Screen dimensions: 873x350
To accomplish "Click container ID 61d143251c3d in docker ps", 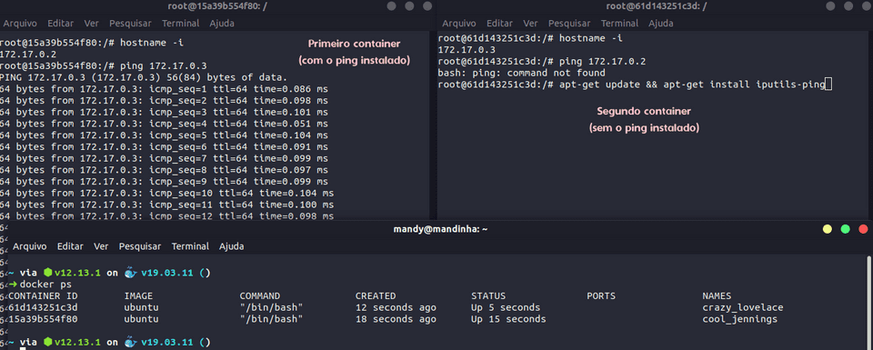I will coord(43,307).
